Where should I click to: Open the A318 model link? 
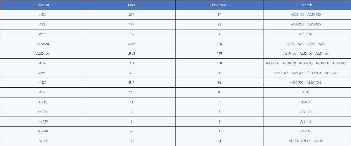tap(290, 44)
